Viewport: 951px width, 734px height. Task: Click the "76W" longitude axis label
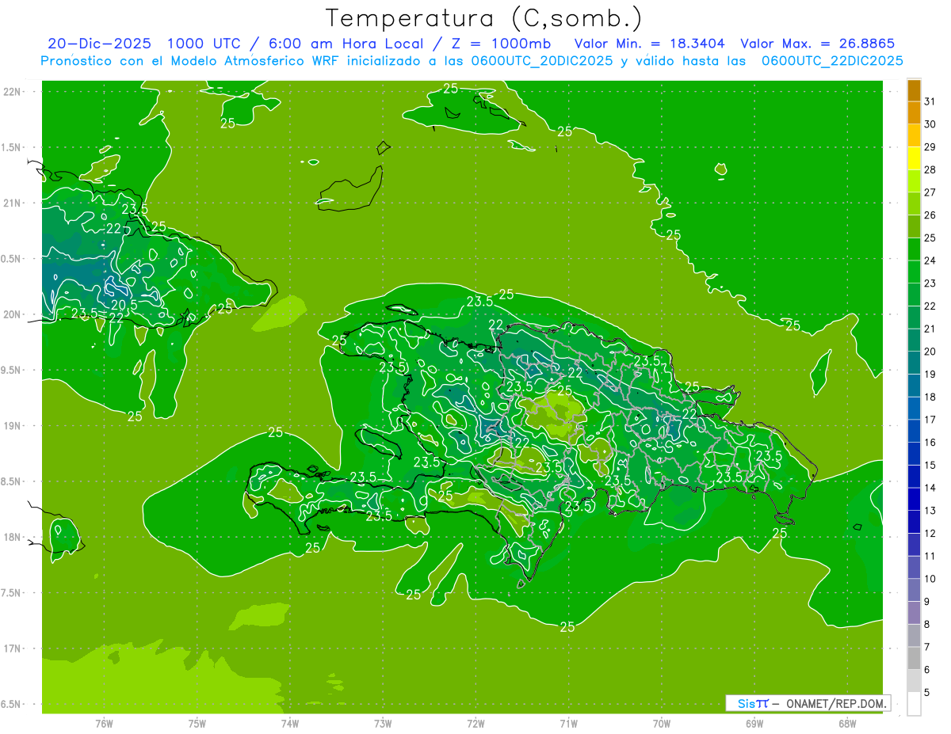(104, 724)
